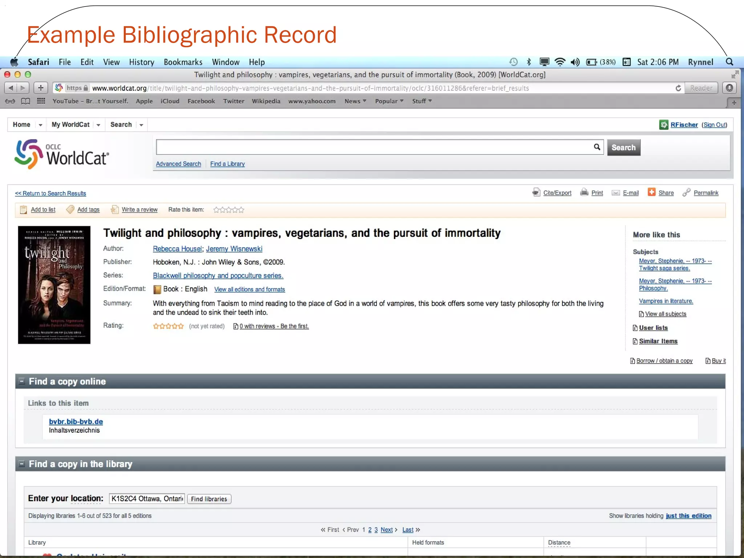
Task: Open Stuff bookmarks folder dropdown
Action: pyautogui.click(x=422, y=101)
